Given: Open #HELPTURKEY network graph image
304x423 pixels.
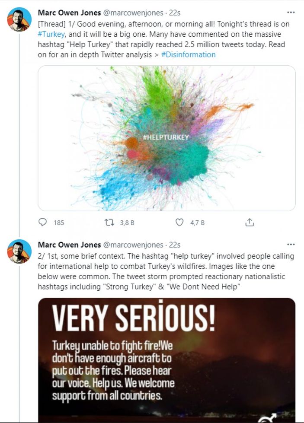Looking at the screenshot, I should pyautogui.click(x=166, y=138).
